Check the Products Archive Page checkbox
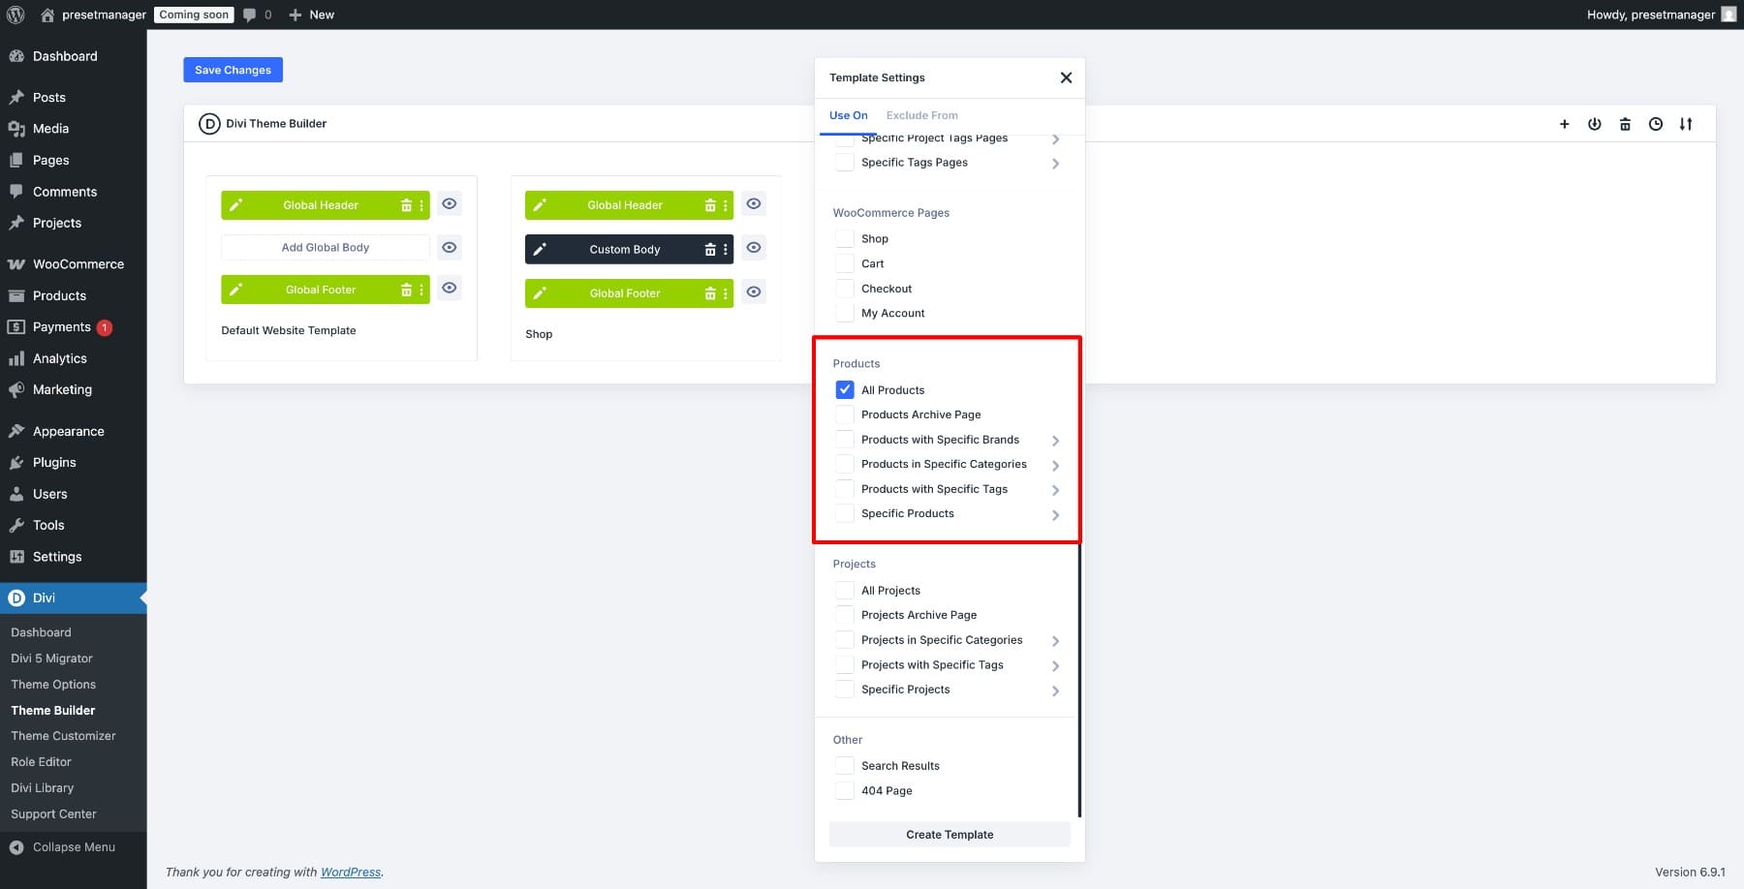Screen dimensions: 1744x889 845,414
